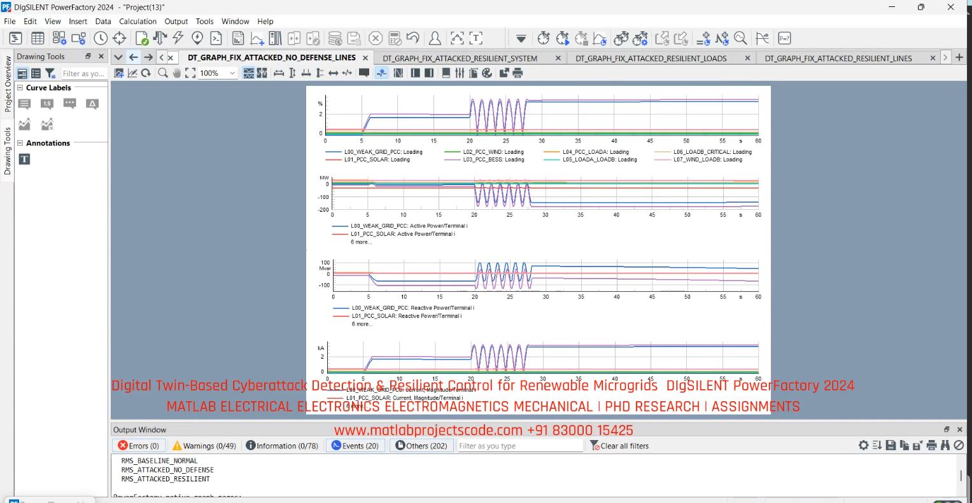The height and width of the screenshot is (503, 972).
Task: Click the clear output circle-slash icon
Action: 959,446
